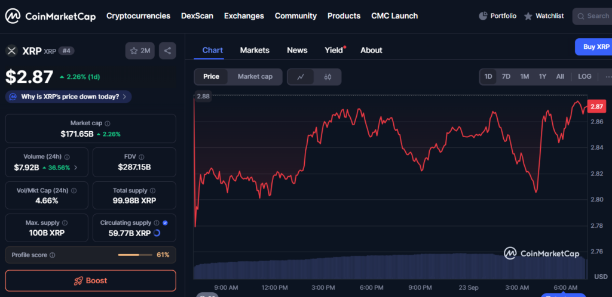Open Why is XRP's price down today
The width and height of the screenshot is (612, 297).
pos(68,97)
